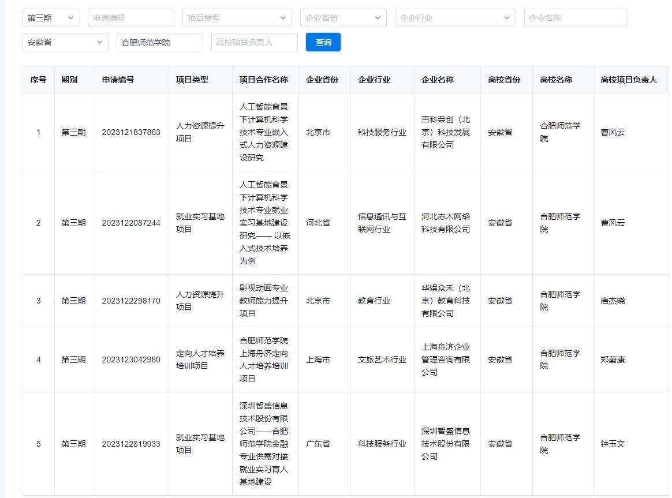Select the 影视动画专业教师能力提升项目 cell
This screenshot has width=672, height=498.
(x=264, y=301)
